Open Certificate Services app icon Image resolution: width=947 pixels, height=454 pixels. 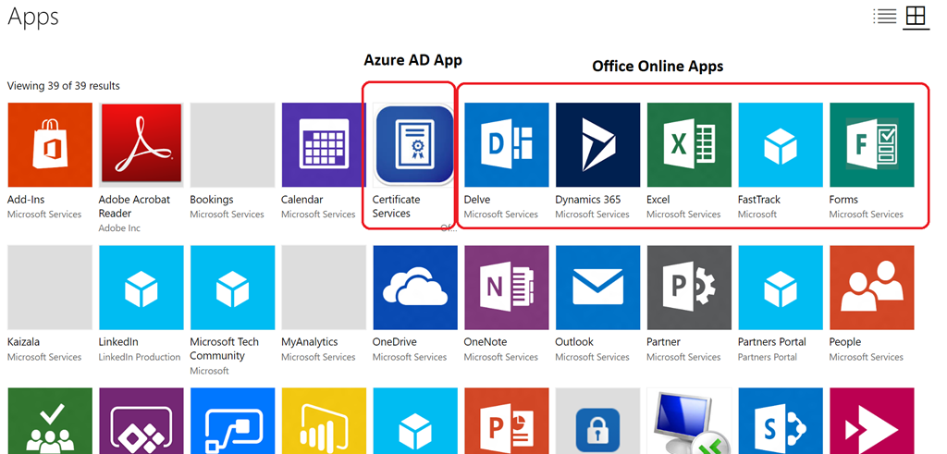tap(414, 144)
